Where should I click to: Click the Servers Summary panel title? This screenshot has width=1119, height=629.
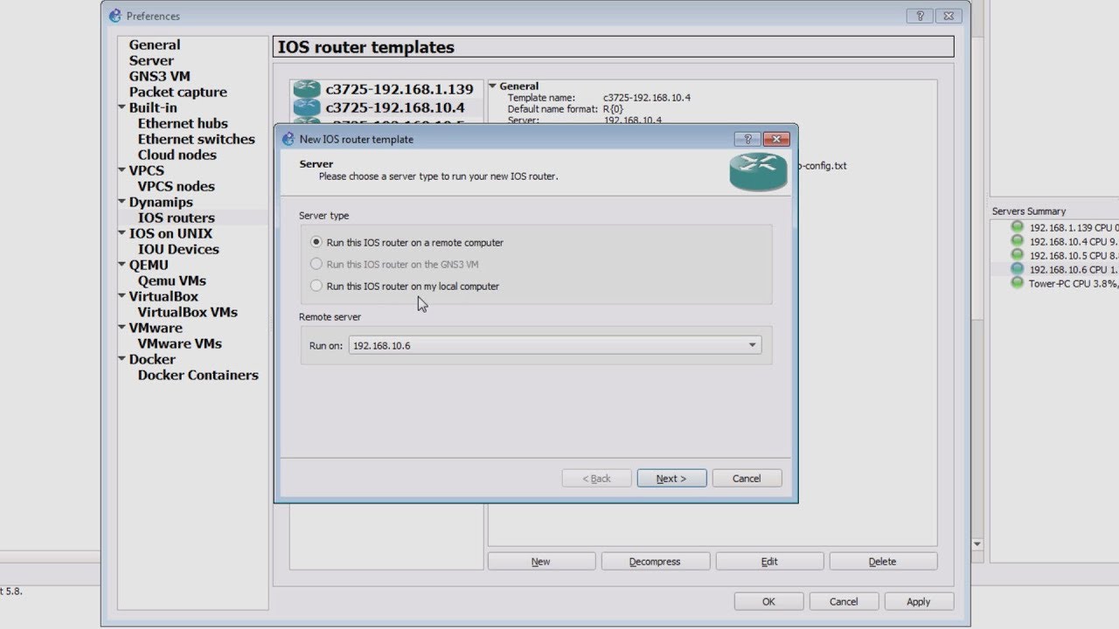(x=1029, y=211)
